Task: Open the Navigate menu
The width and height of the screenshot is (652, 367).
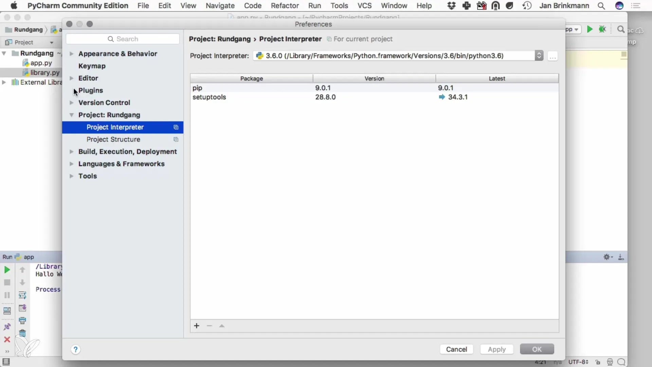Action: click(220, 6)
